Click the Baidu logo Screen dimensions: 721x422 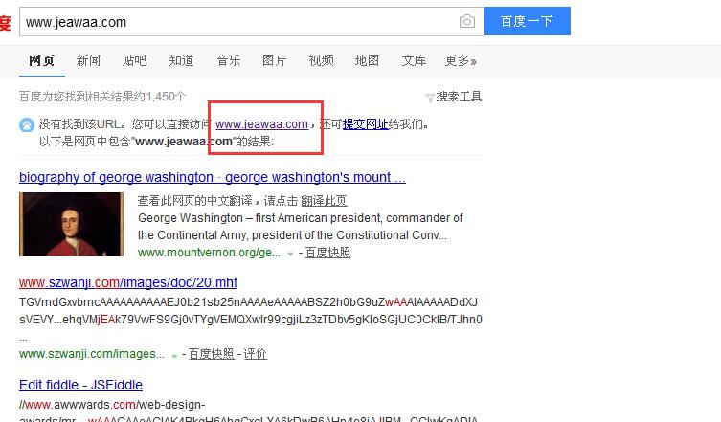(5, 21)
